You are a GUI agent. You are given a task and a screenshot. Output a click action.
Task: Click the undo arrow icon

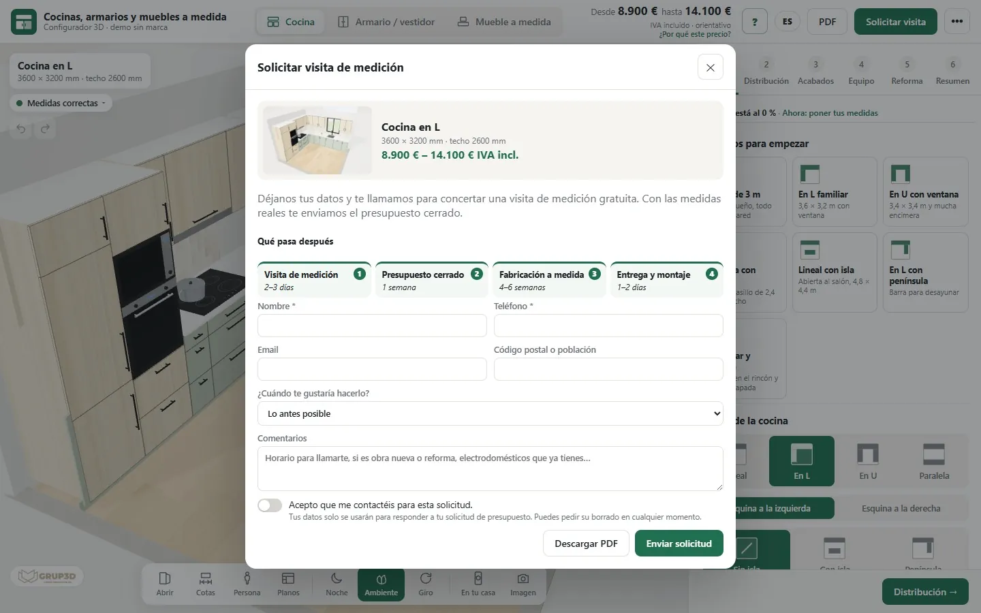pos(21,129)
